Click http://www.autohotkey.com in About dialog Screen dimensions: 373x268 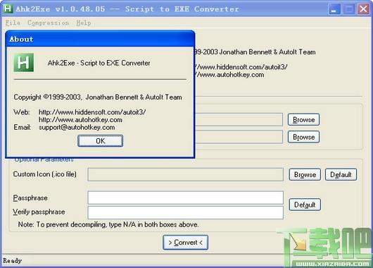(x=80, y=120)
